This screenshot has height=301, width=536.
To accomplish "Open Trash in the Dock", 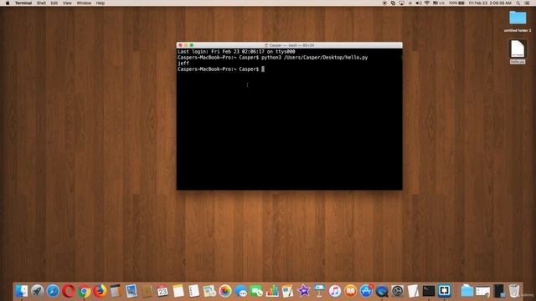I will point(513,291).
